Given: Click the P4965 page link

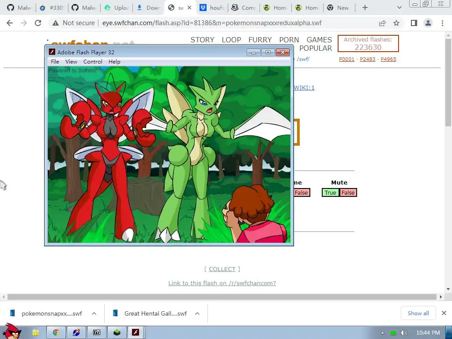Looking at the screenshot, I should point(388,59).
